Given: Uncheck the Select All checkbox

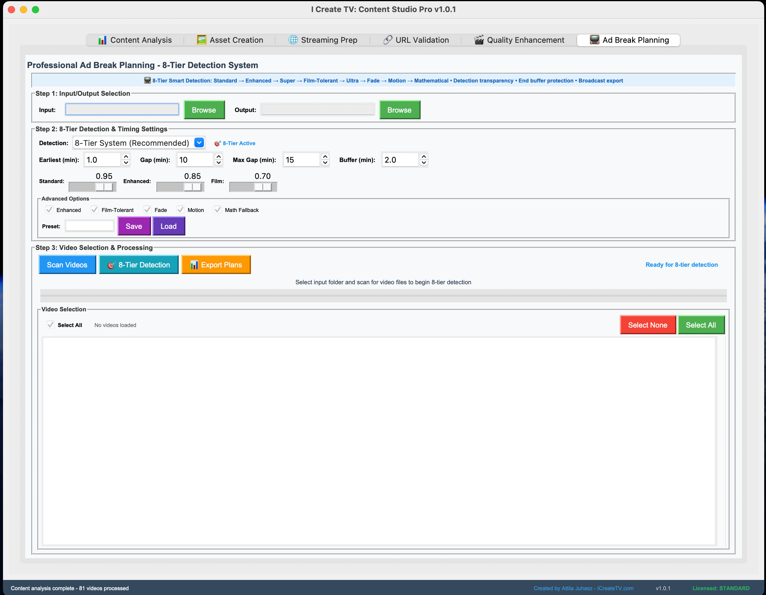Looking at the screenshot, I should coord(51,325).
